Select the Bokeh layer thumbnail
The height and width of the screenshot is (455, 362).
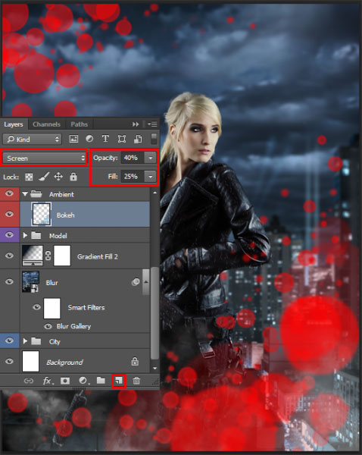coord(41,214)
